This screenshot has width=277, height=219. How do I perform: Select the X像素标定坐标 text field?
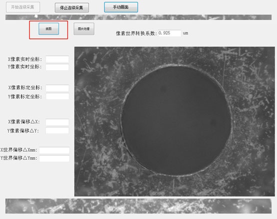point(57,88)
